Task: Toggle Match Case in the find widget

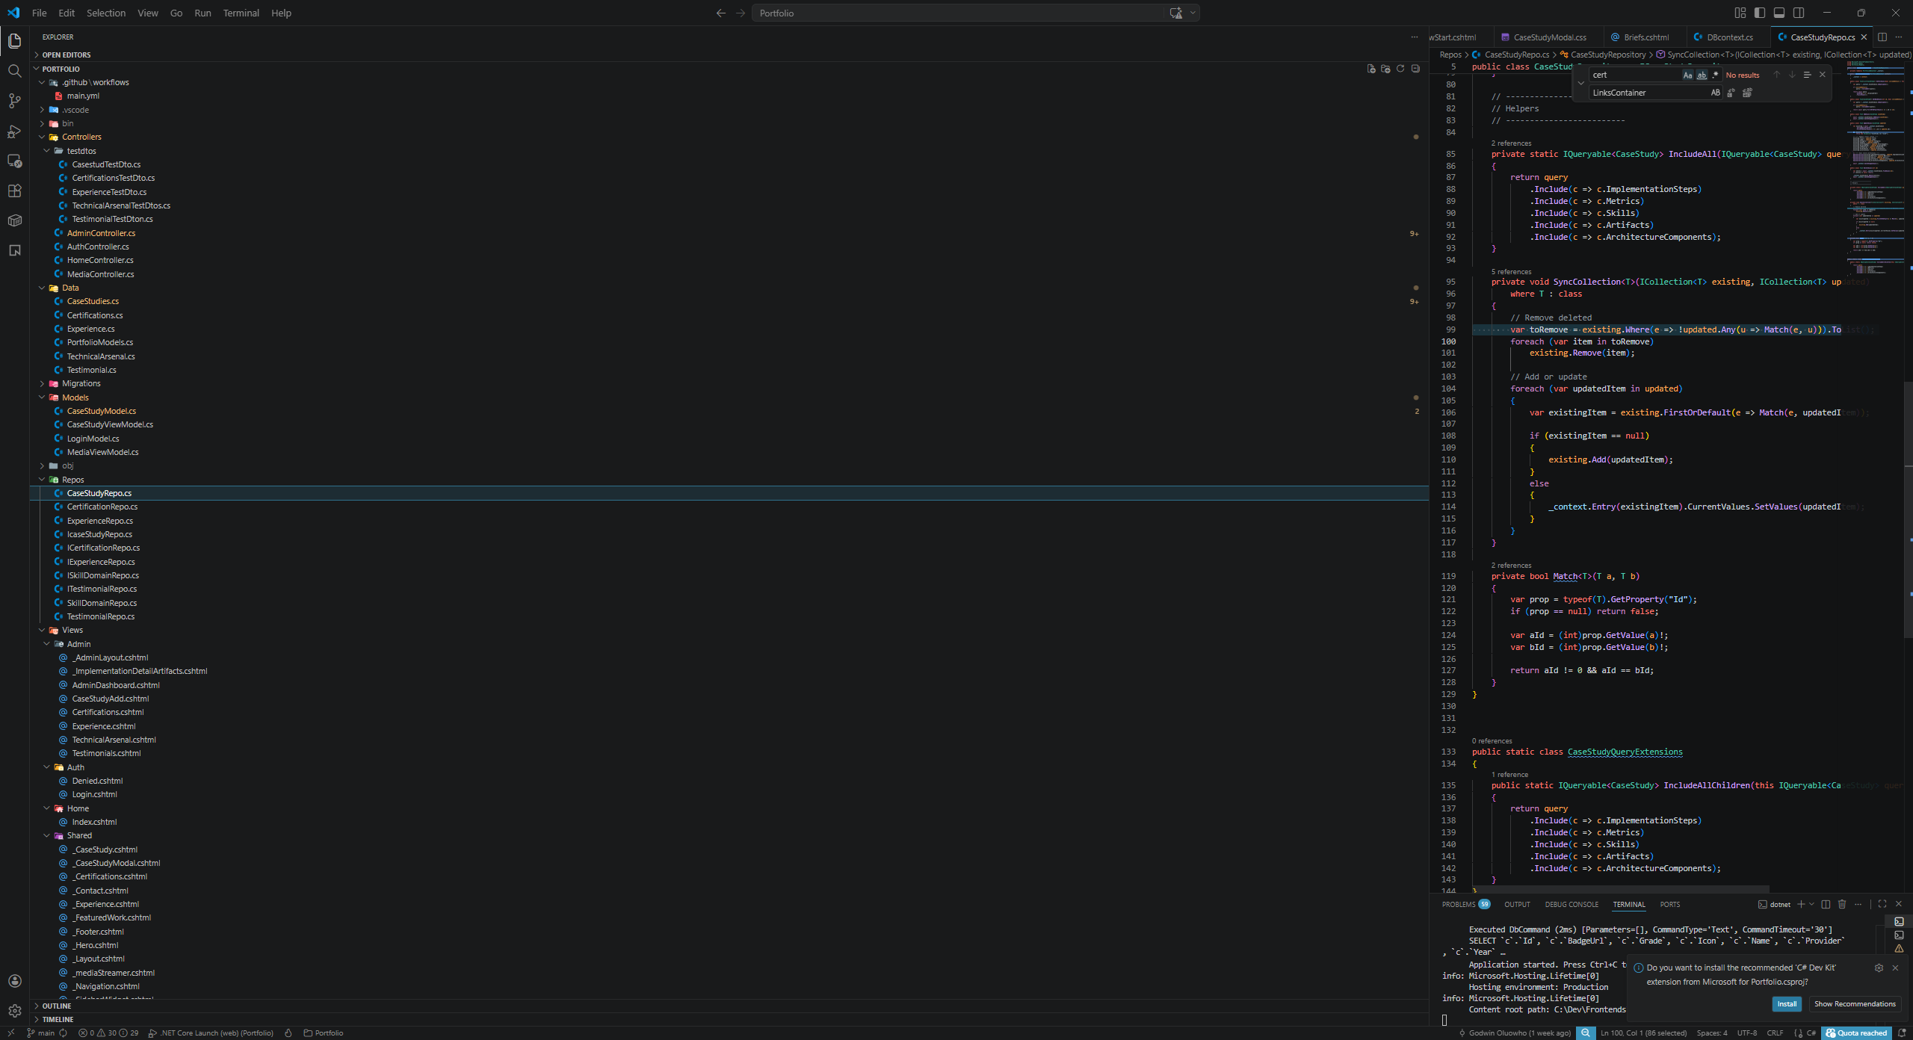Action: (x=1687, y=75)
